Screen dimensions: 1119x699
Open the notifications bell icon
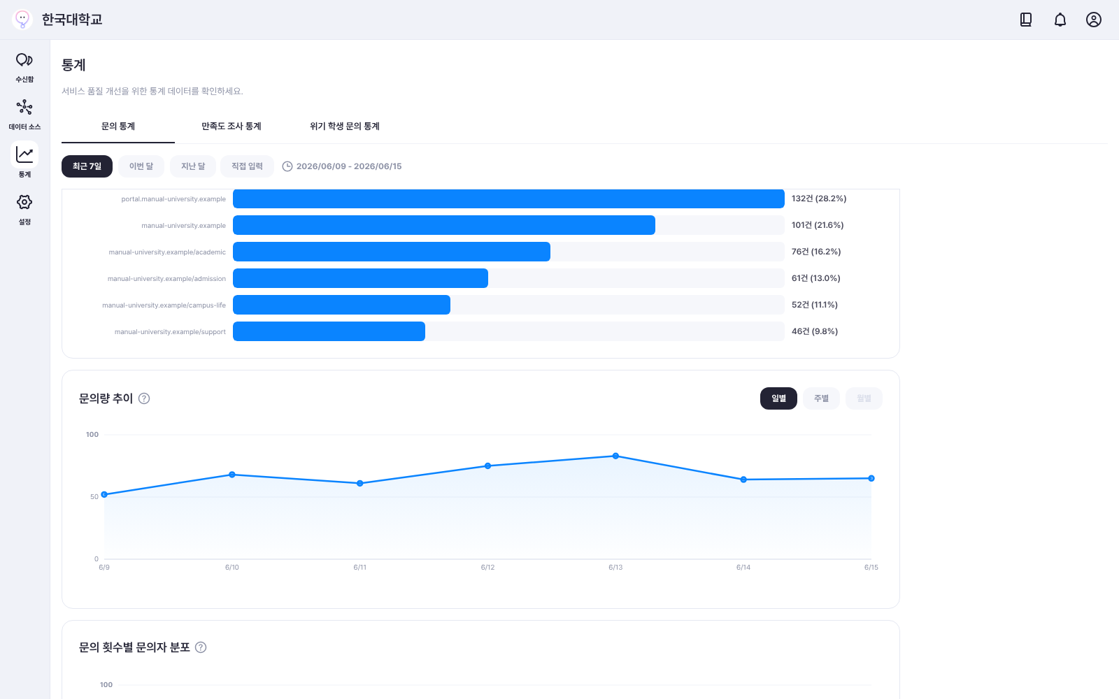[1060, 20]
